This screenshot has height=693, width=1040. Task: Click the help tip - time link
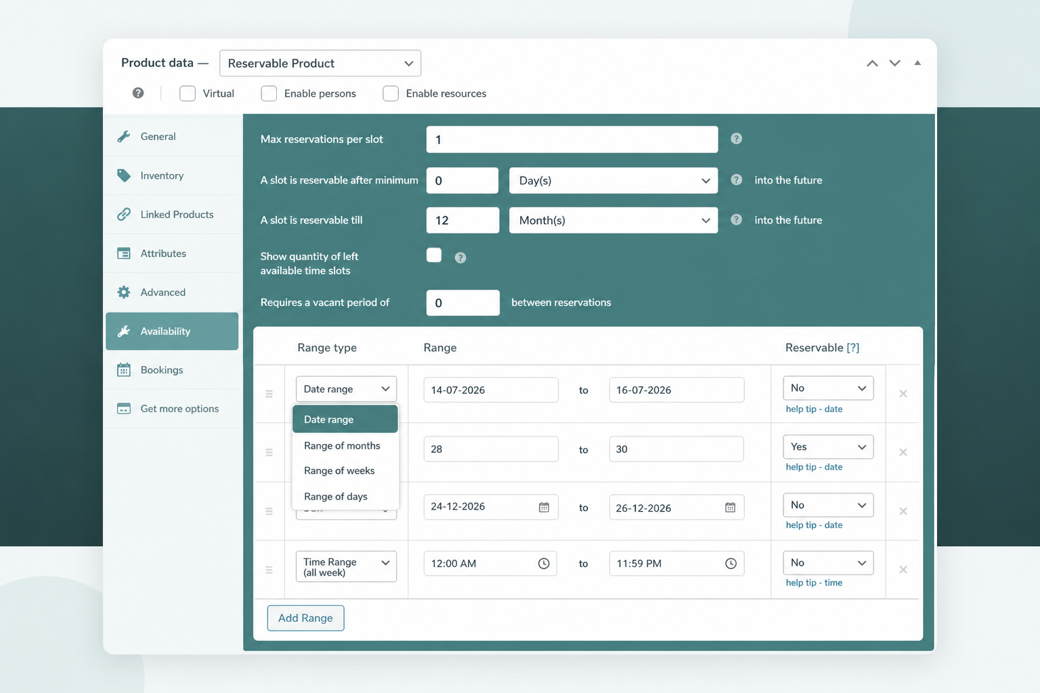[x=814, y=583]
